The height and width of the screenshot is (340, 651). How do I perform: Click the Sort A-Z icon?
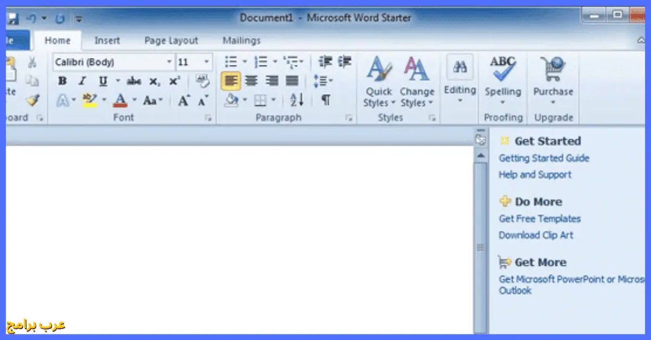[297, 100]
